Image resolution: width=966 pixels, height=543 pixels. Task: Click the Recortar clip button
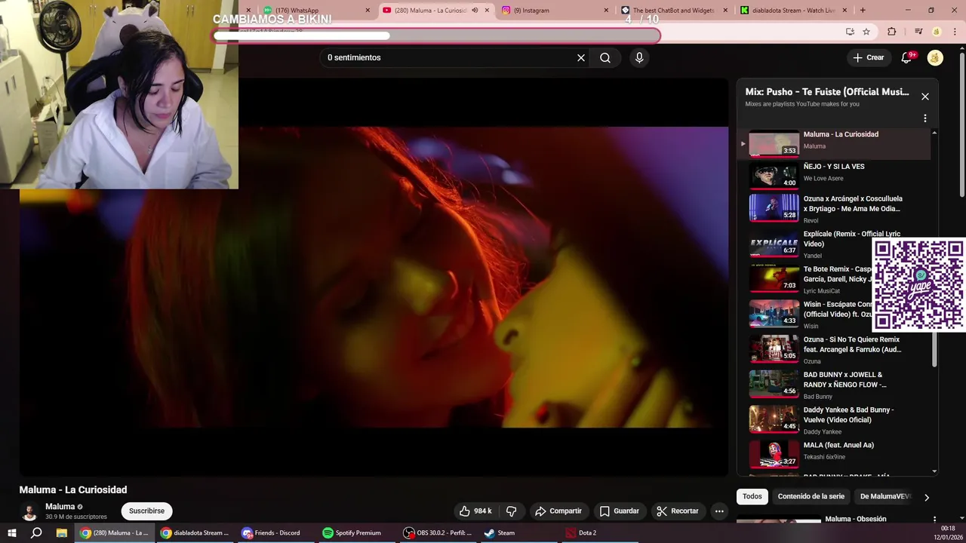click(x=677, y=511)
